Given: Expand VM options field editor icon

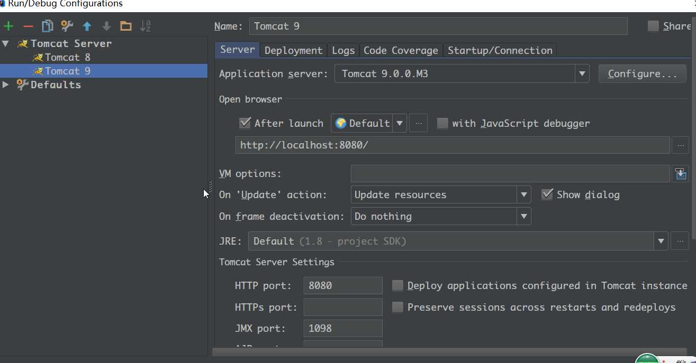Looking at the screenshot, I should tap(681, 174).
